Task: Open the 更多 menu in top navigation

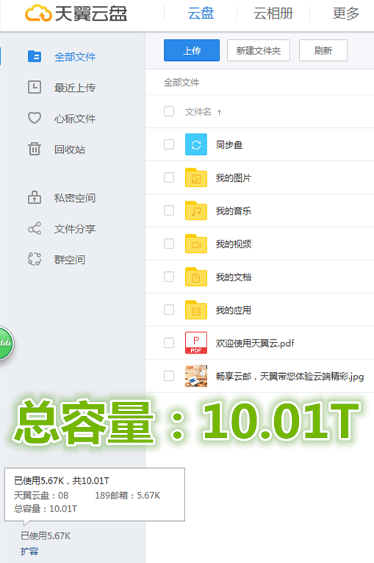Action: coord(345,14)
